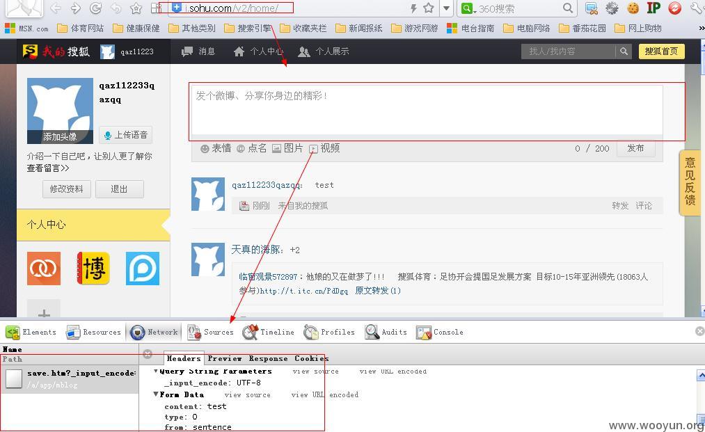Image resolution: width=705 pixels, height=432 pixels.
Task: Open the yellow 博 blog app icon
Action: point(93,269)
